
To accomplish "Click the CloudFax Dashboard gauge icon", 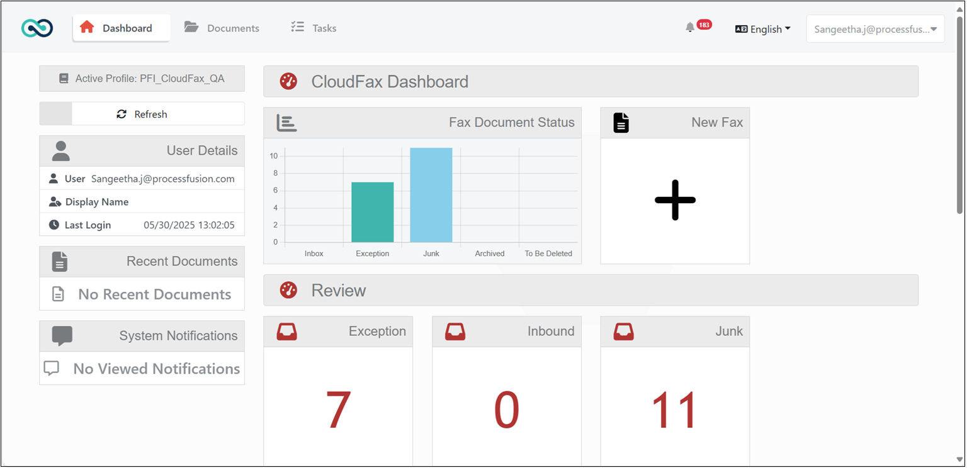I will click(288, 81).
